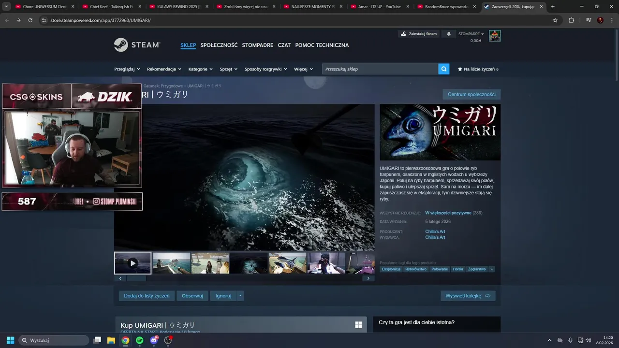
Task: Select the Eksploracja tag
Action: (x=391, y=269)
